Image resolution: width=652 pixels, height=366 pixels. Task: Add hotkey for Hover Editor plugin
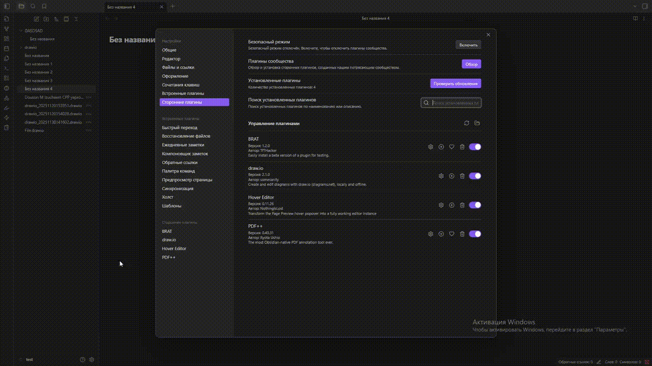point(452,205)
